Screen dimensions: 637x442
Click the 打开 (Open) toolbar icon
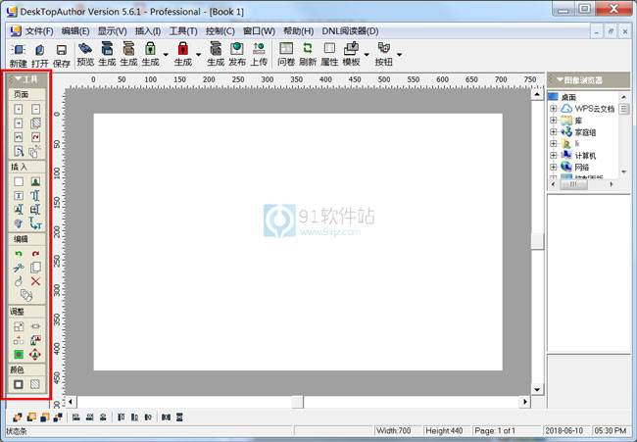[39, 49]
